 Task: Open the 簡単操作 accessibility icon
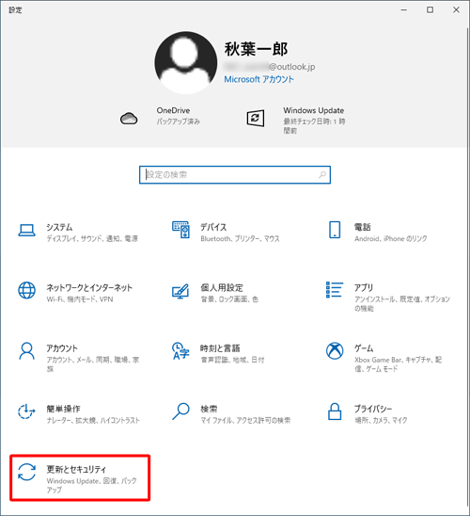tap(26, 411)
